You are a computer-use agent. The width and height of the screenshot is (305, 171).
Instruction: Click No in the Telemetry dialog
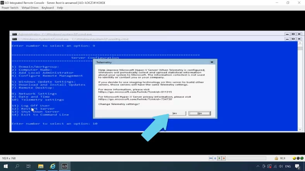[200, 113]
